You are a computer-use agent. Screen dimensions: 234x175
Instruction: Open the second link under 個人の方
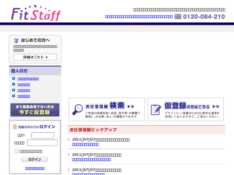pos(24,84)
